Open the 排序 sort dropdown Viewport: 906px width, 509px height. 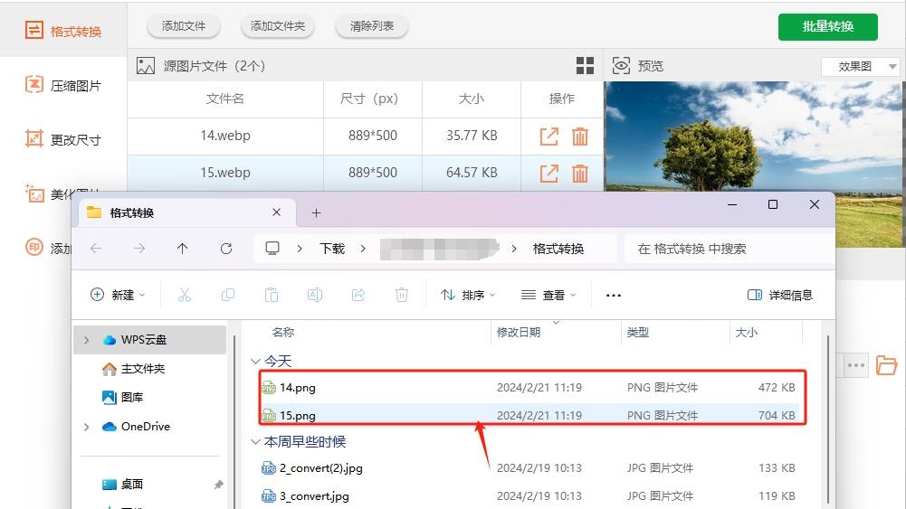pyautogui.click(x=468, y=295)
